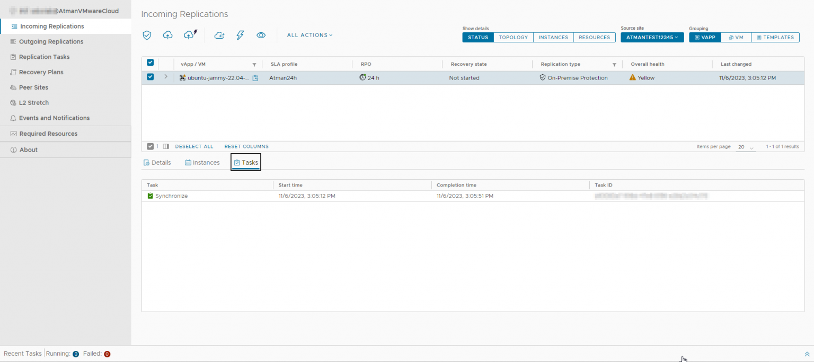Click the cloud with arrows icon
Viewport: 814px width, 362px height.
click(x=219, y=35)
